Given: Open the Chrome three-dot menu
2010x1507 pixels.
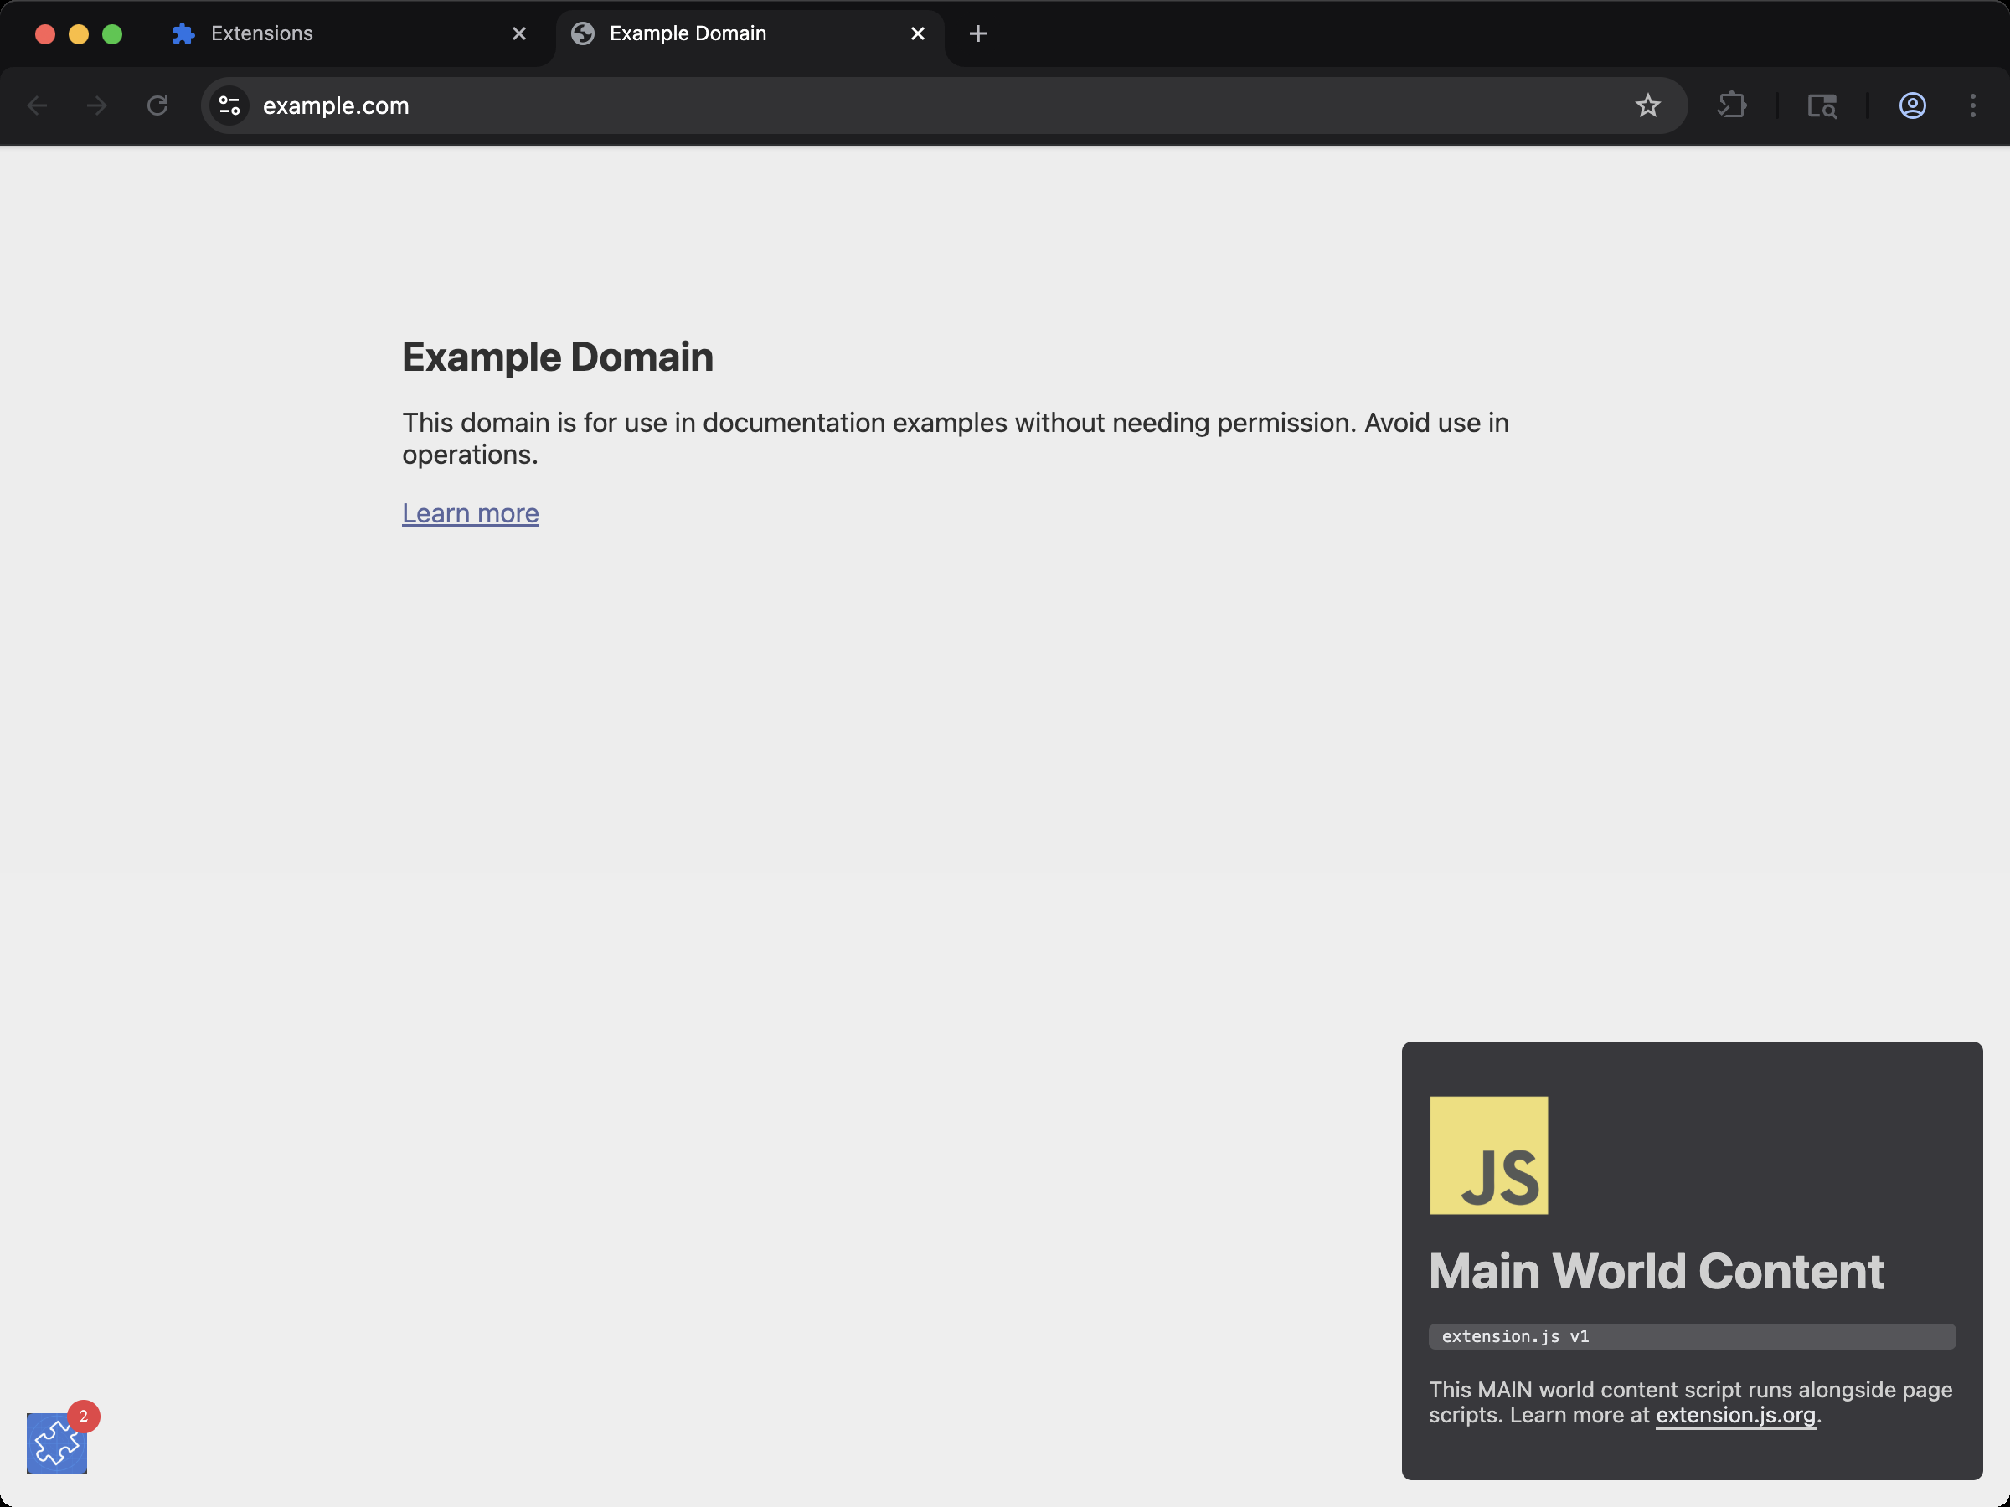Looking at the screenshot, I should click(x=1971, y=105).
